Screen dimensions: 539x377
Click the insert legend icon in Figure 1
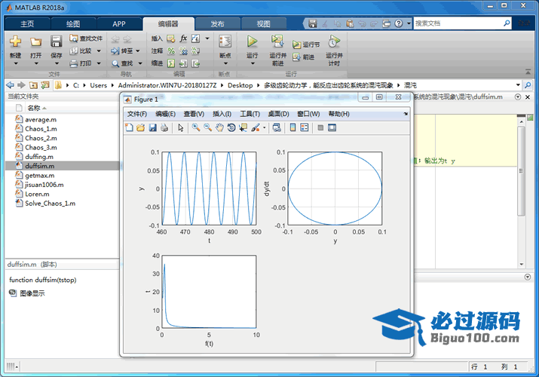pyautogui.click(x=305, y=128)
